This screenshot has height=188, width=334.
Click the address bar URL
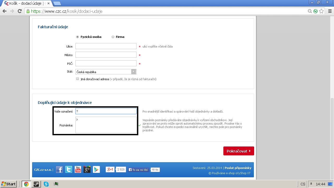pos(67,11)
